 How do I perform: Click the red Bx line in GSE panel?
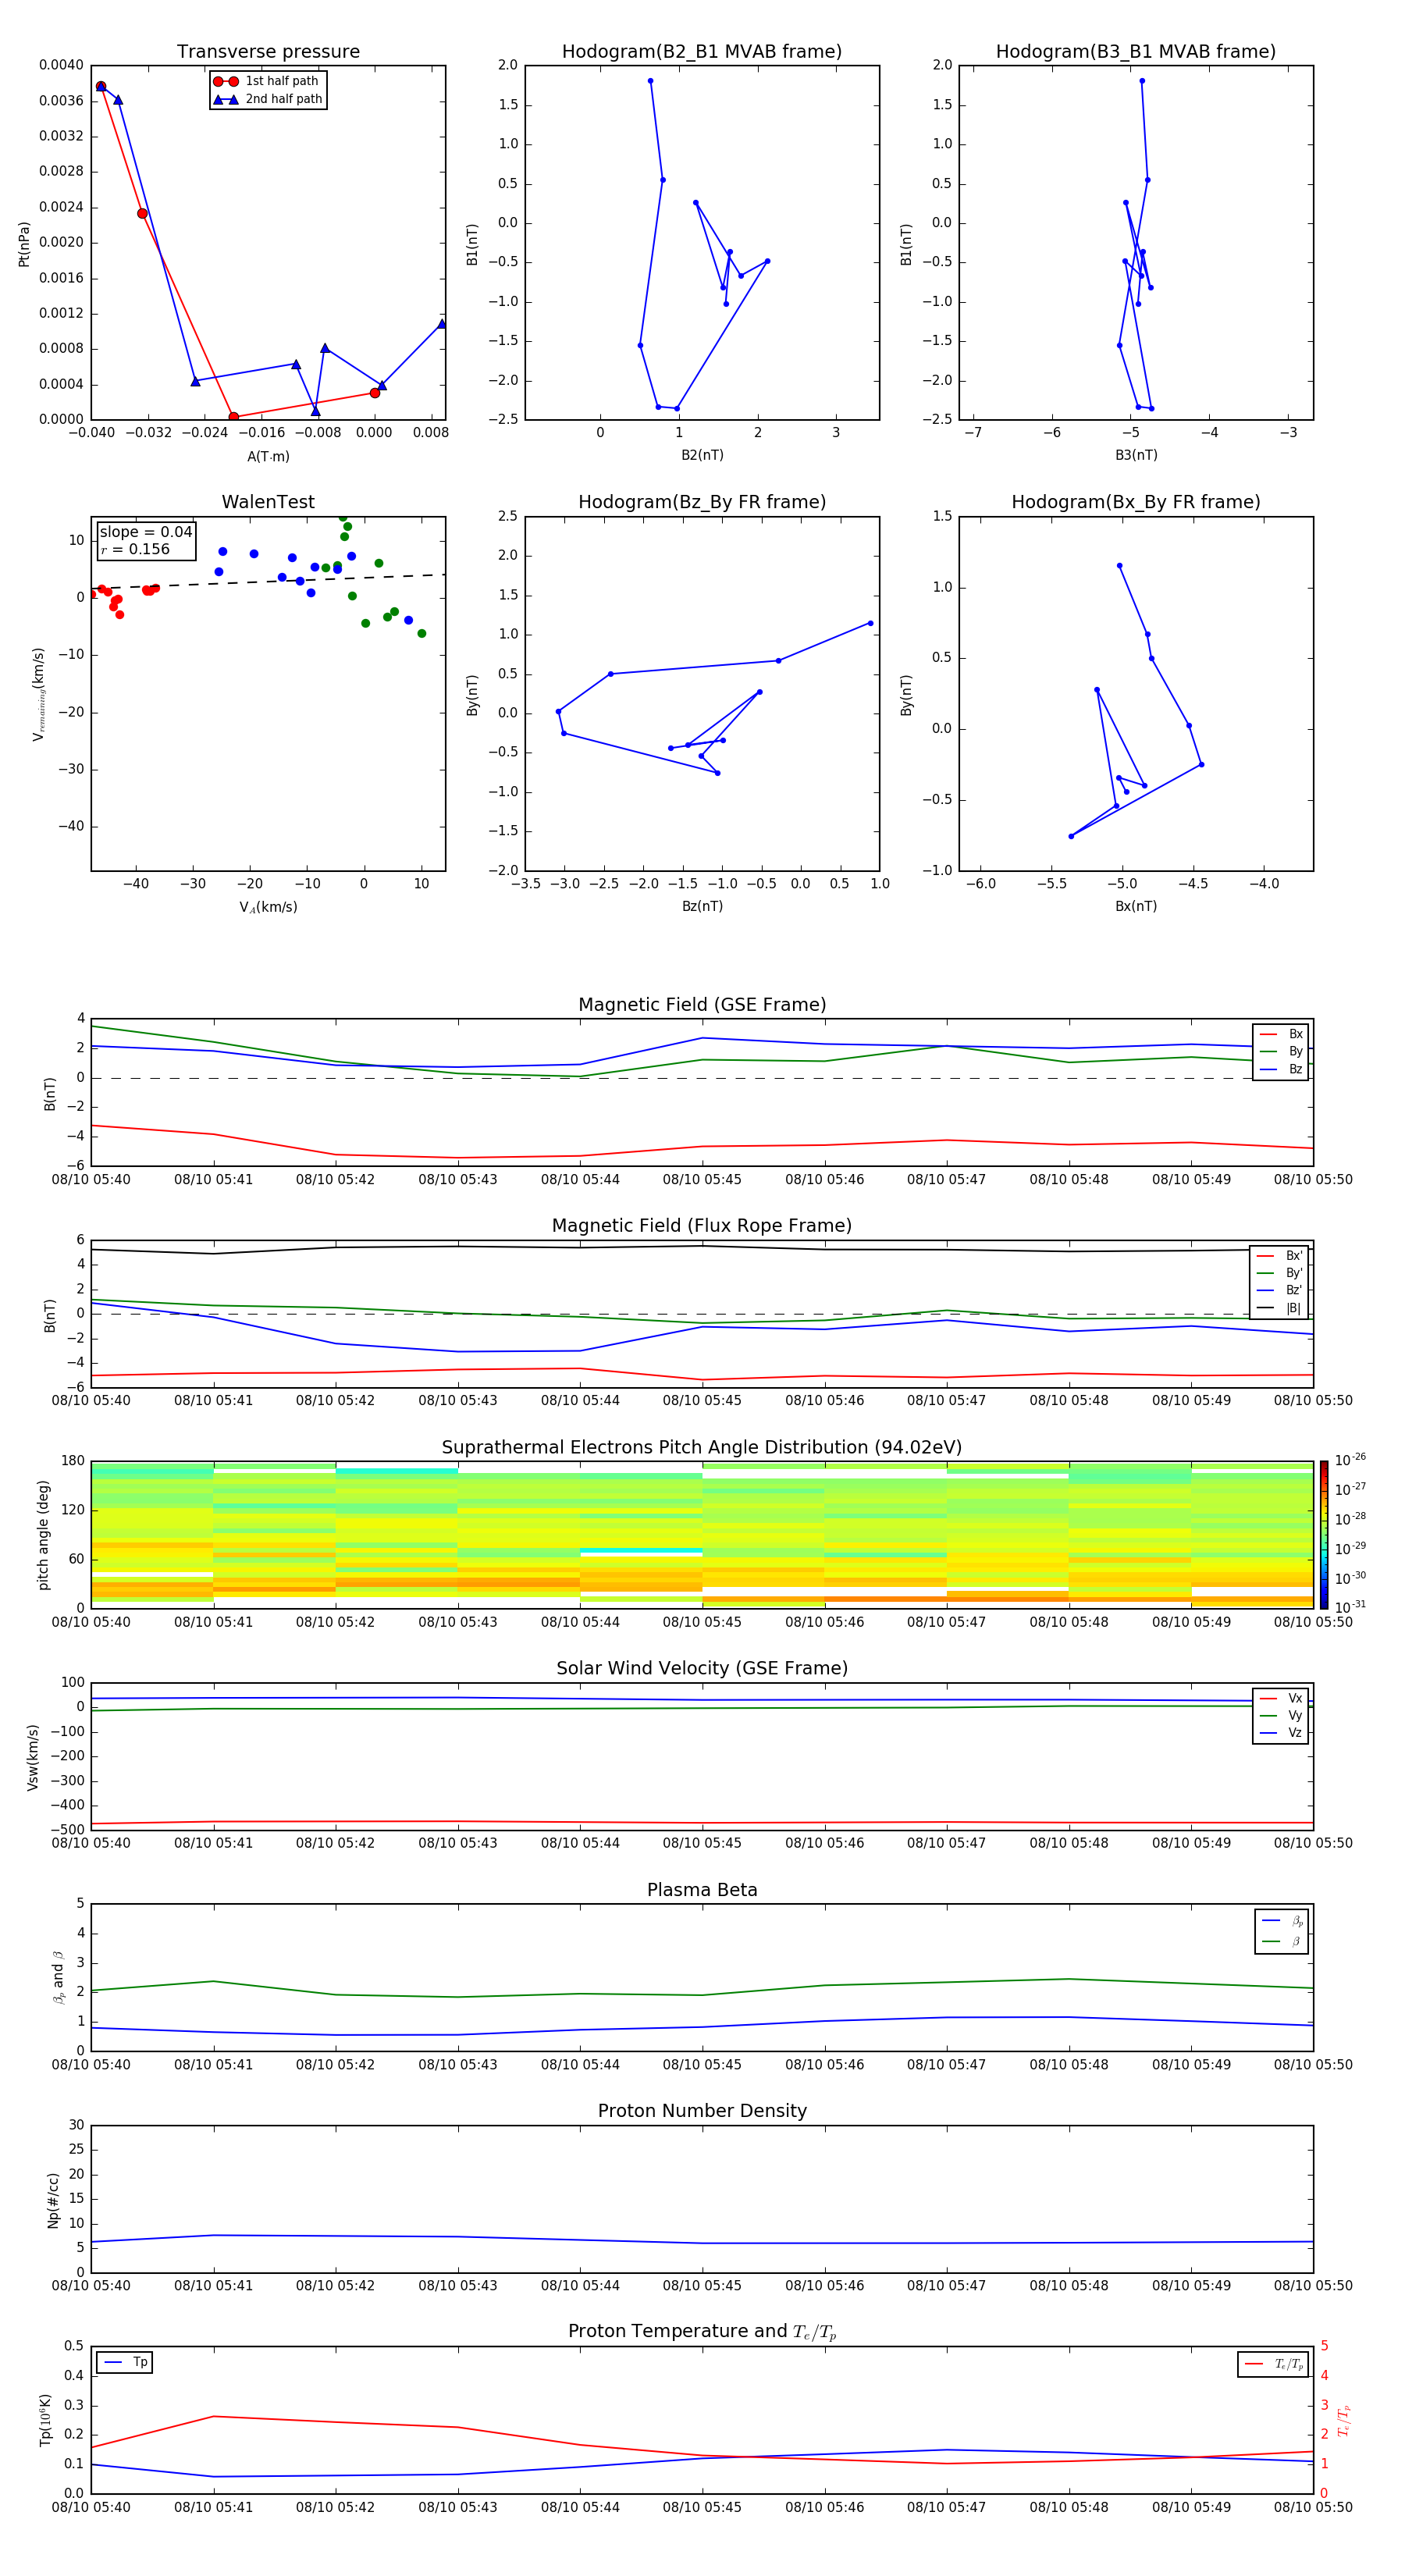tap(702, 1146)
